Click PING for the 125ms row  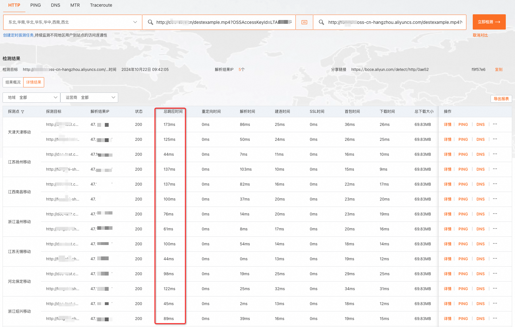[463, 140]
